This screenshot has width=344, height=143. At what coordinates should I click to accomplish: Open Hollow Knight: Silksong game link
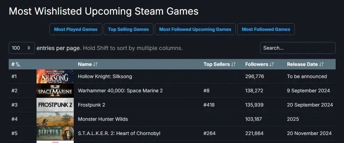click(x=105, y=76)
